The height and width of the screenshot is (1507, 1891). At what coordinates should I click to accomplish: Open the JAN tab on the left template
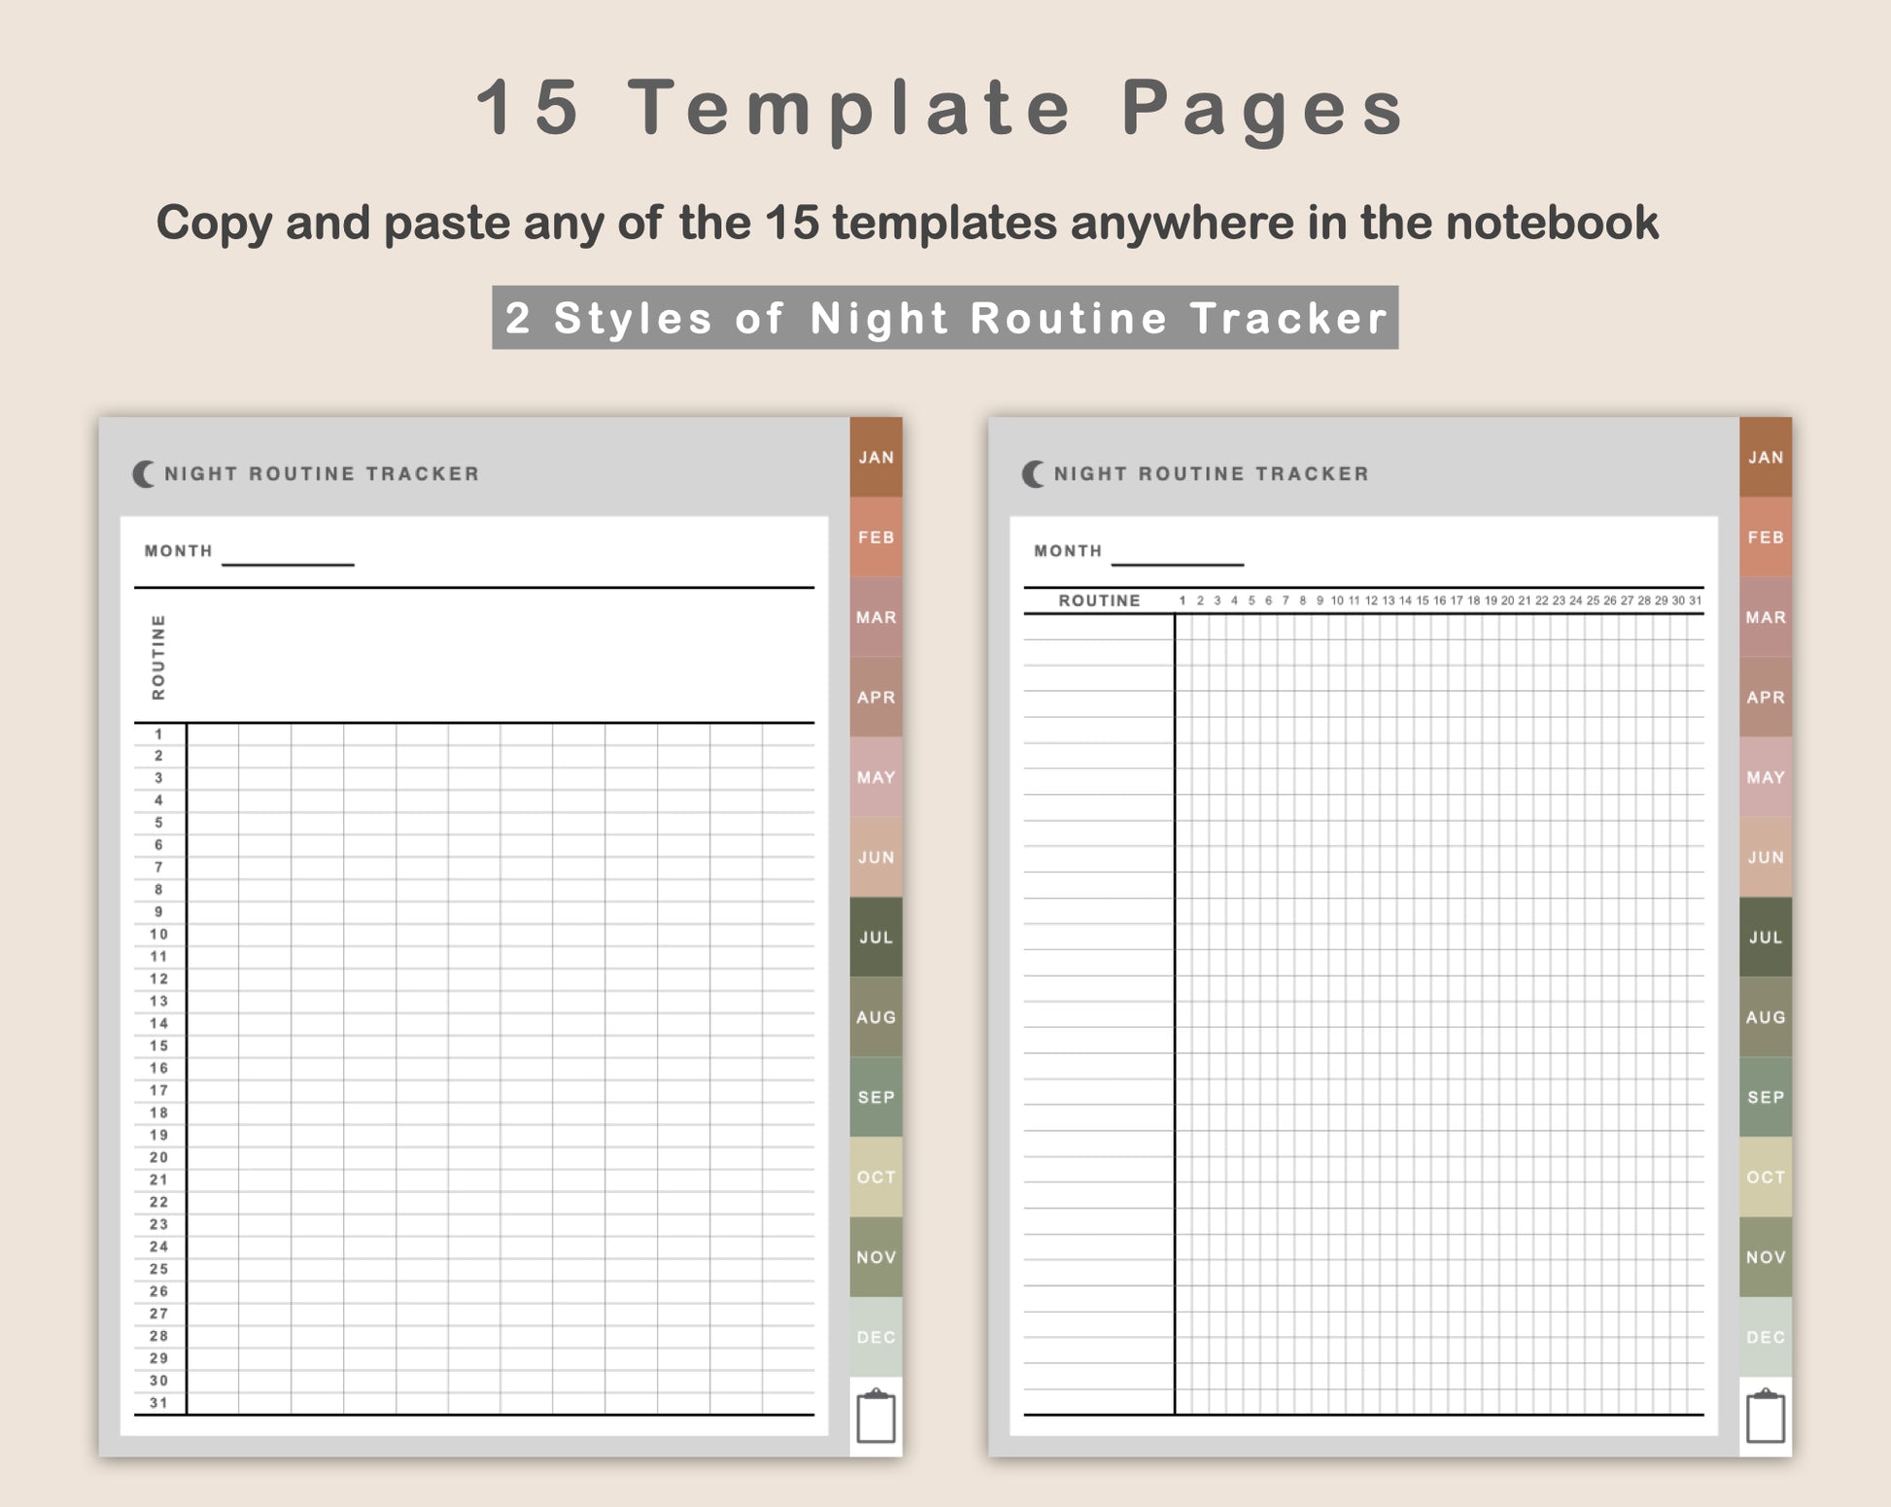(876, 458)
